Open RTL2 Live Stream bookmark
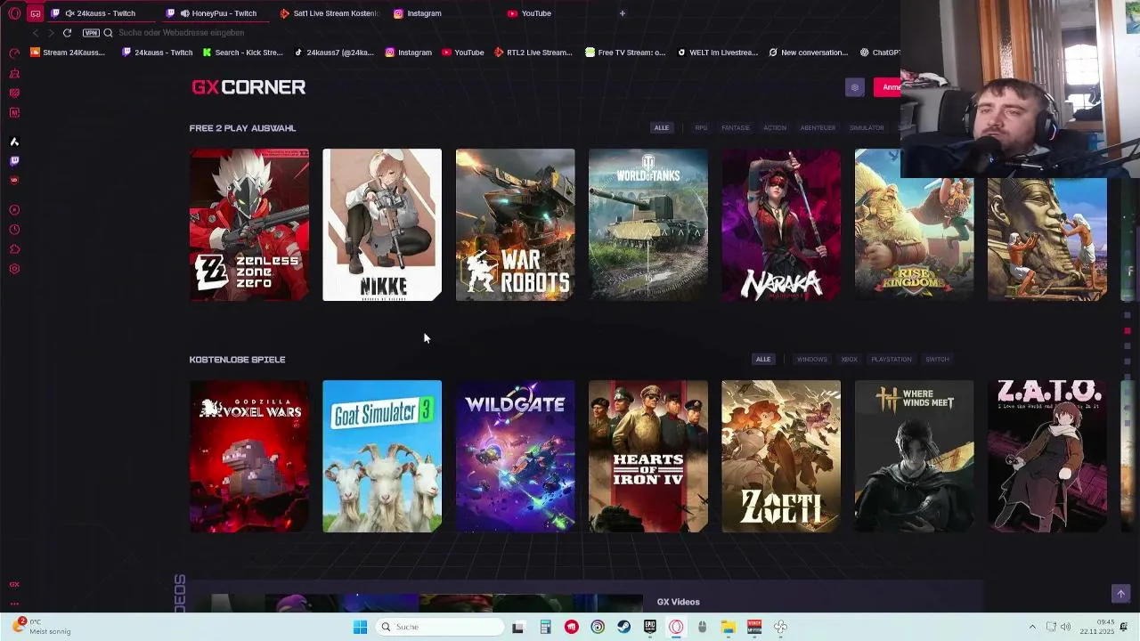The width and height of the screenshot is (1140, 641). point(533,53)
